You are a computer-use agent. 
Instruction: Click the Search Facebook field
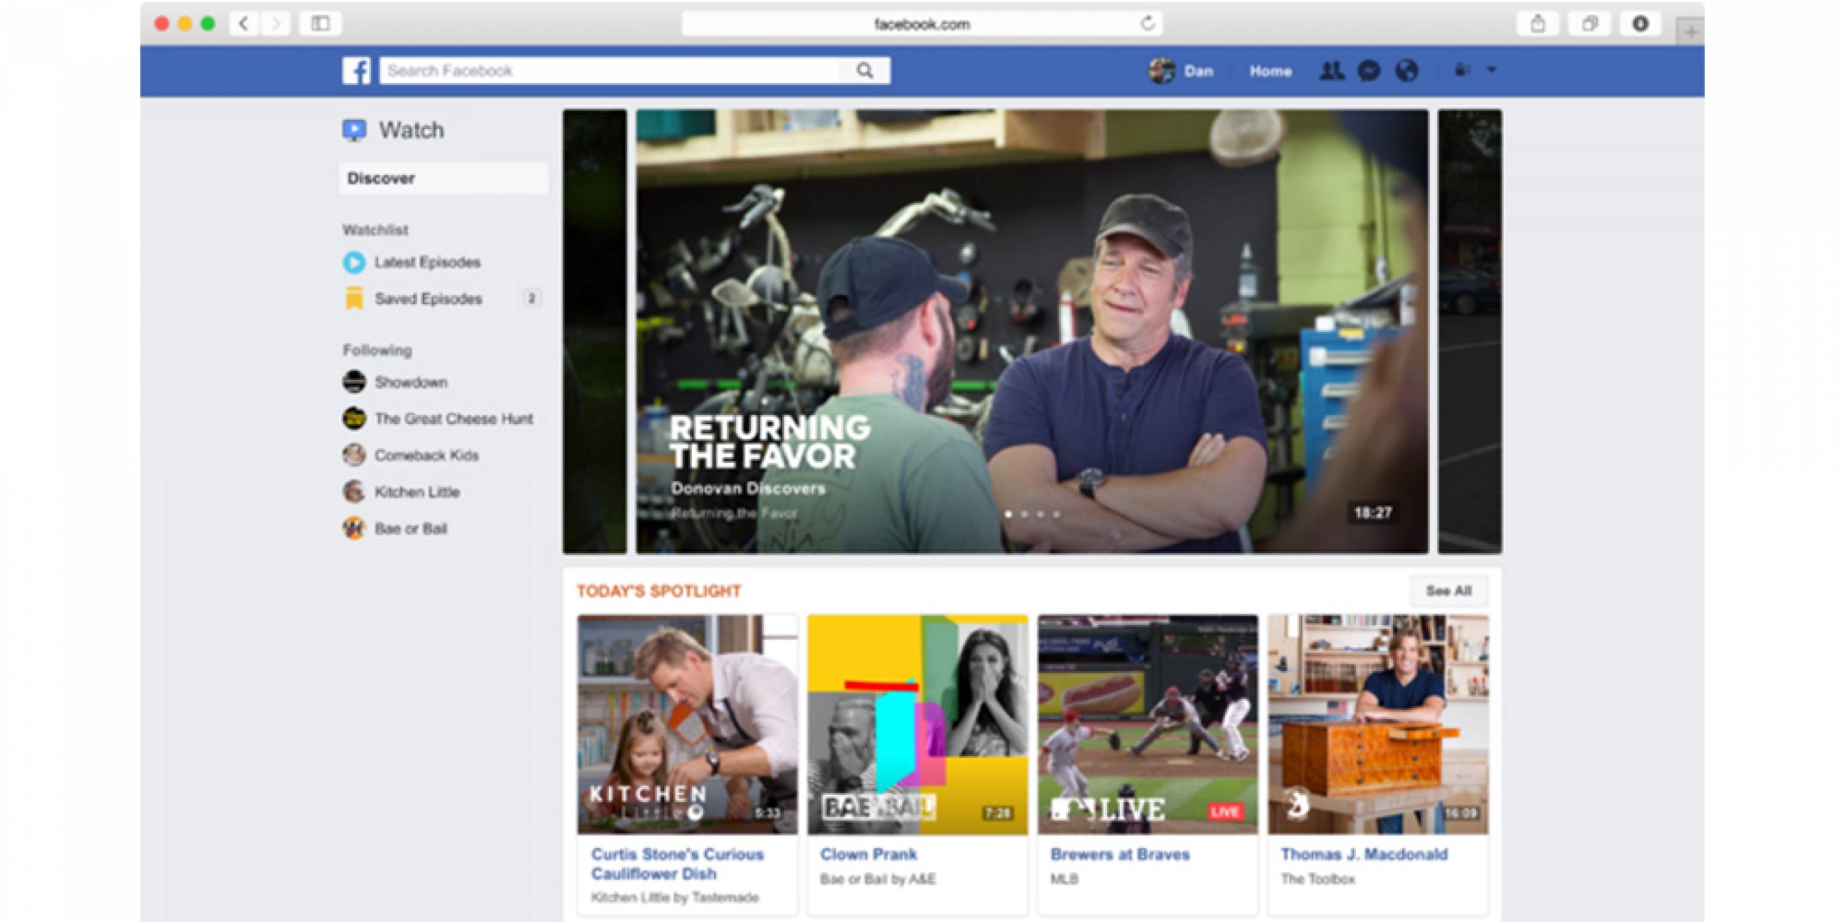[609, 71]
